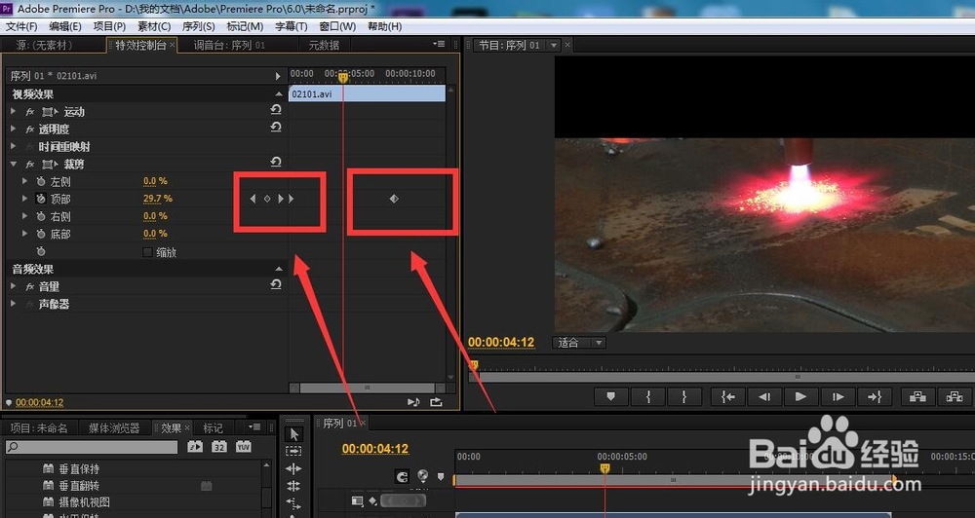Filter effects by accelerated effects icon
The image size is (975, 518).
pyautogui.click(x=195, y=447)
